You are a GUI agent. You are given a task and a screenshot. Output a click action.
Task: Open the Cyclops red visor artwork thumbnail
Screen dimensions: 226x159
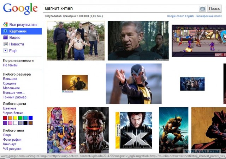[x=94, y=130]
